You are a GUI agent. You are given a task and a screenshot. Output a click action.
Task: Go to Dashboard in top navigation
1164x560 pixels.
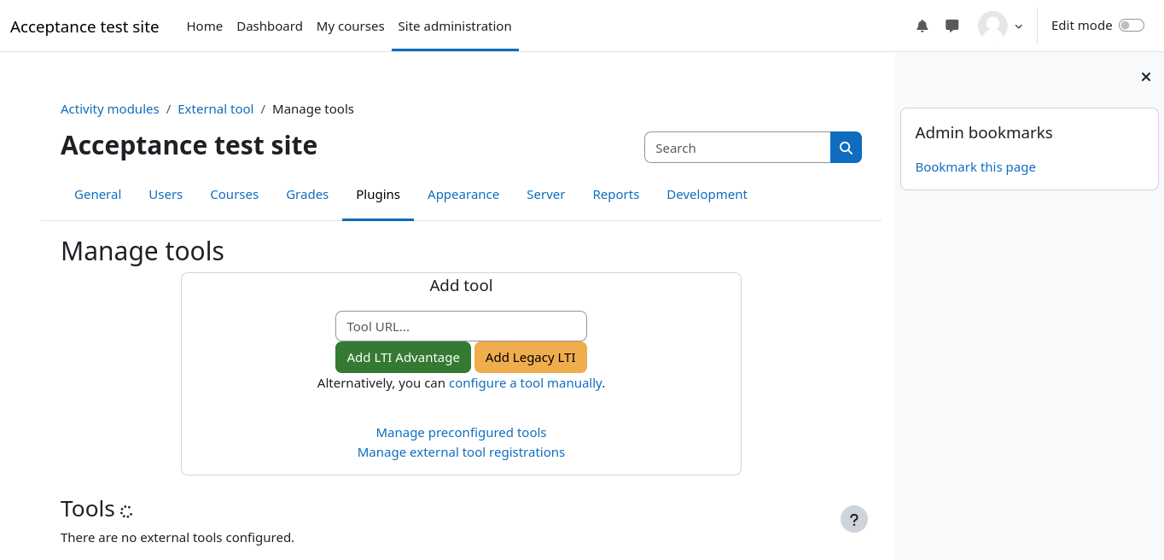(x=270, y=26)
